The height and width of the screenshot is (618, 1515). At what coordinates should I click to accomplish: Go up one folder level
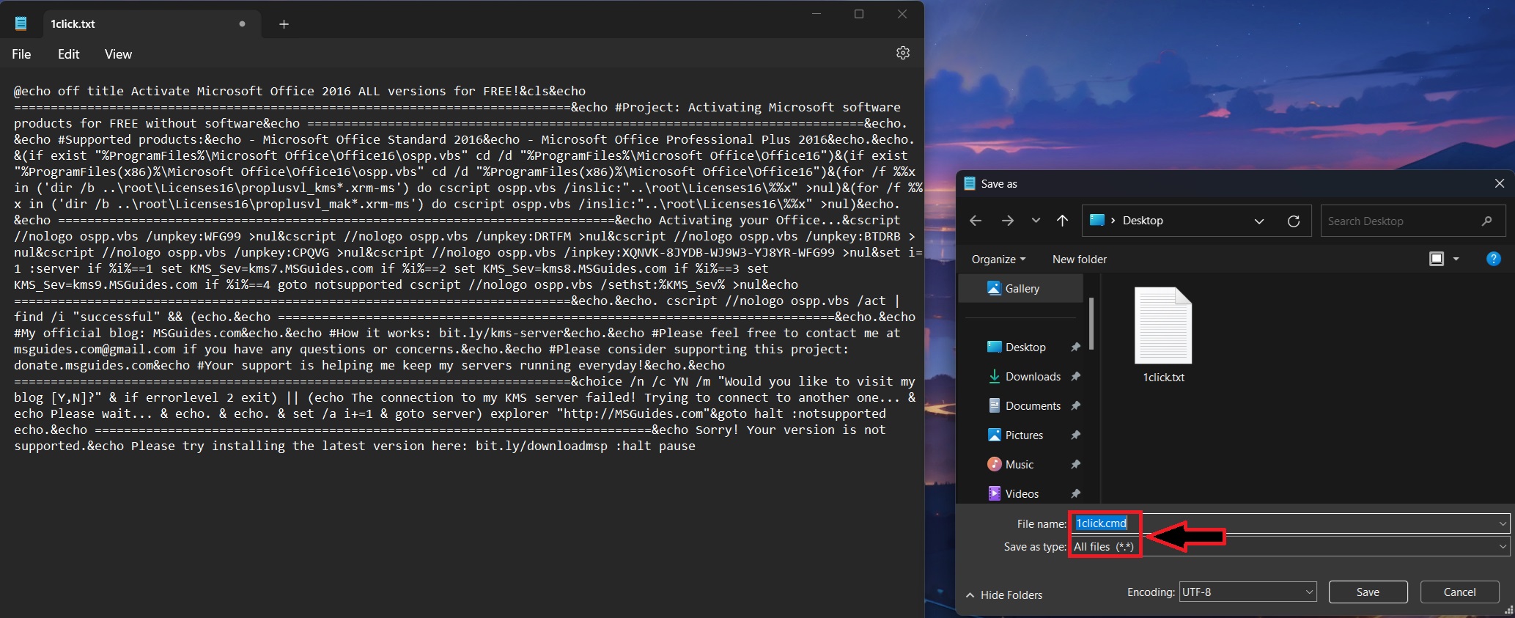pos(1062,221)
